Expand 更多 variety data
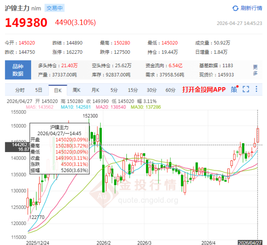Image resolution: width=267 pixels, height=245 pixels. point(255,70)
